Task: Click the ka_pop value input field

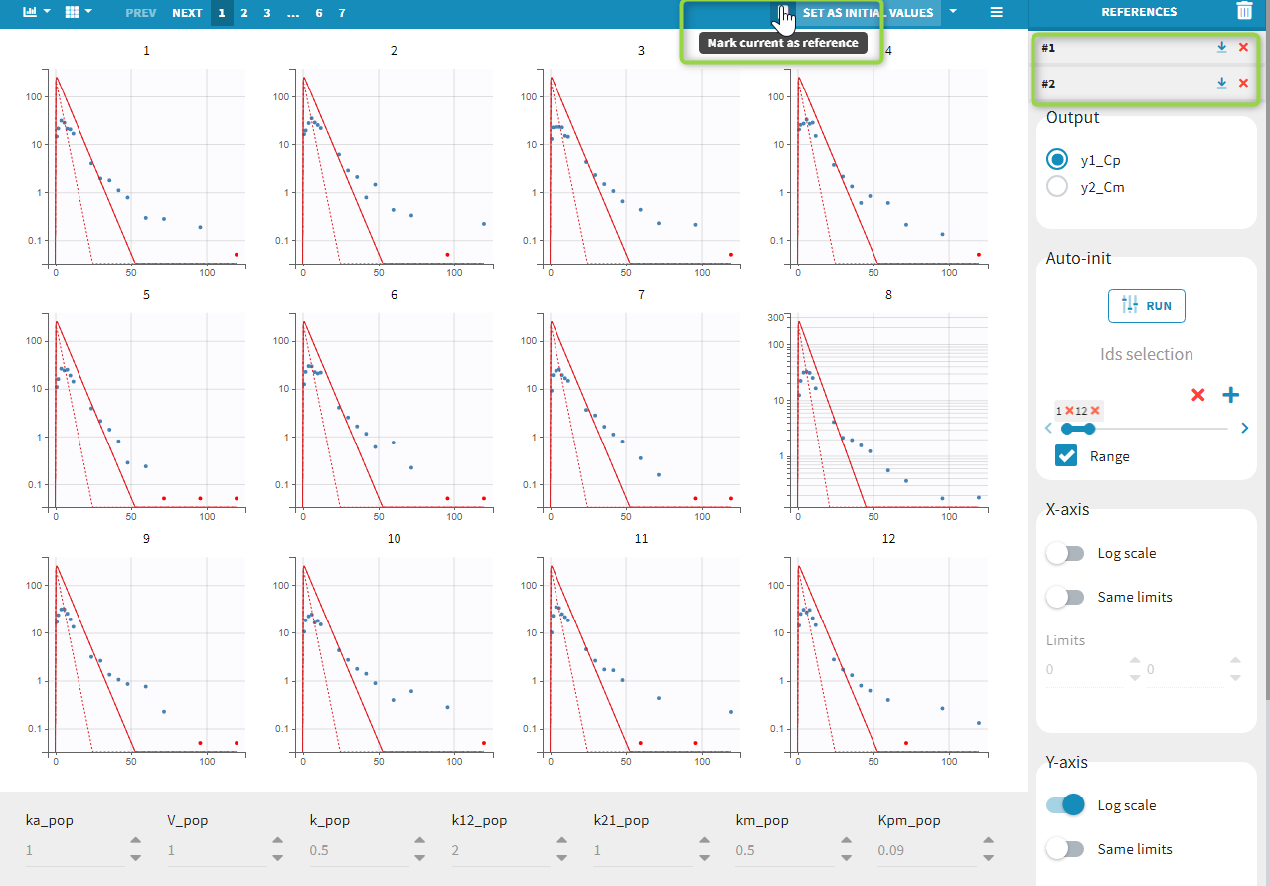Action: [75, 851]
